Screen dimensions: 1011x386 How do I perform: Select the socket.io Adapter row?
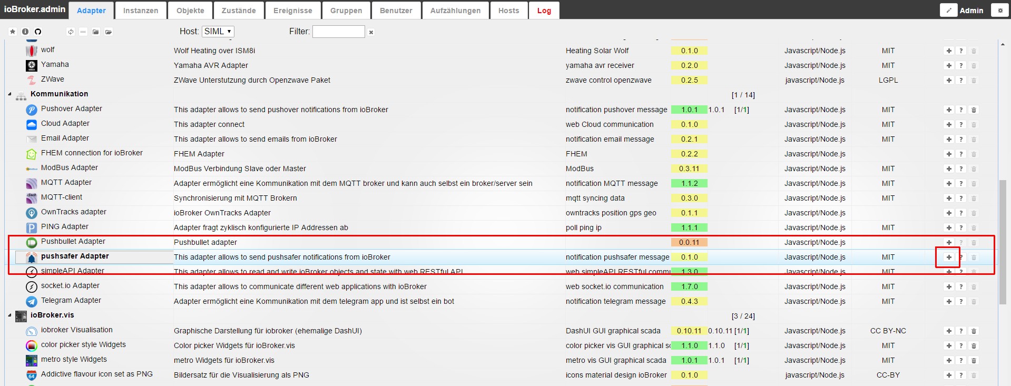pyautogui.click(x=500, y=286)
